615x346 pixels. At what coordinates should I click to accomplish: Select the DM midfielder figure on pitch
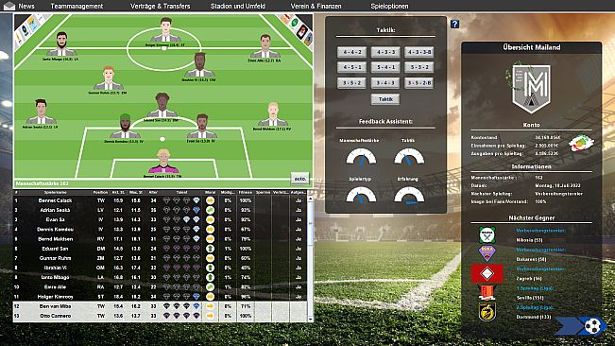(x=162, y=105)
